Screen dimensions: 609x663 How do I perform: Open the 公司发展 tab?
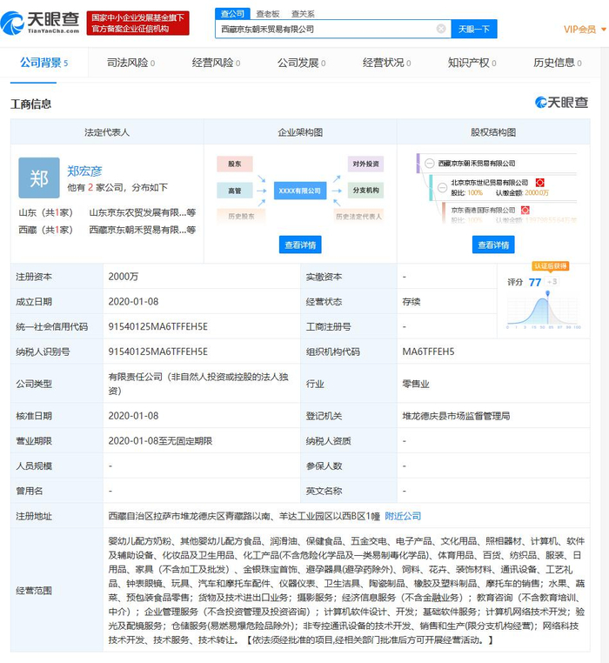tap(302, 63)
